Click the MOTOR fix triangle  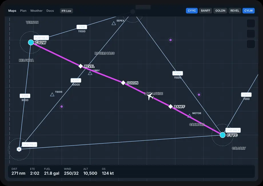[x=189, y=116]
